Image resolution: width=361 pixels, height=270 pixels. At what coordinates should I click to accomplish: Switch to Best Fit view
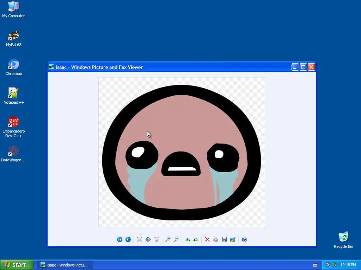click(x=140, y=239)
